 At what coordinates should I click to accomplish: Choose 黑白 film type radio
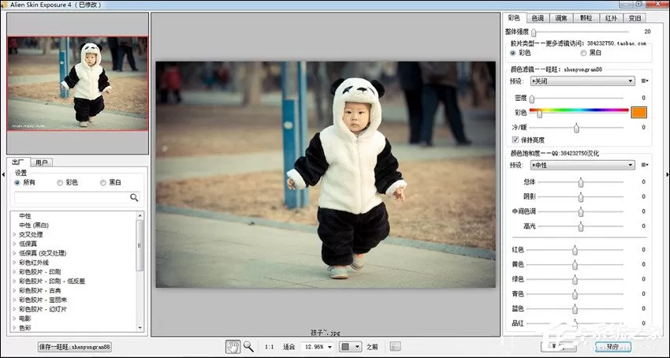point(583,53)
